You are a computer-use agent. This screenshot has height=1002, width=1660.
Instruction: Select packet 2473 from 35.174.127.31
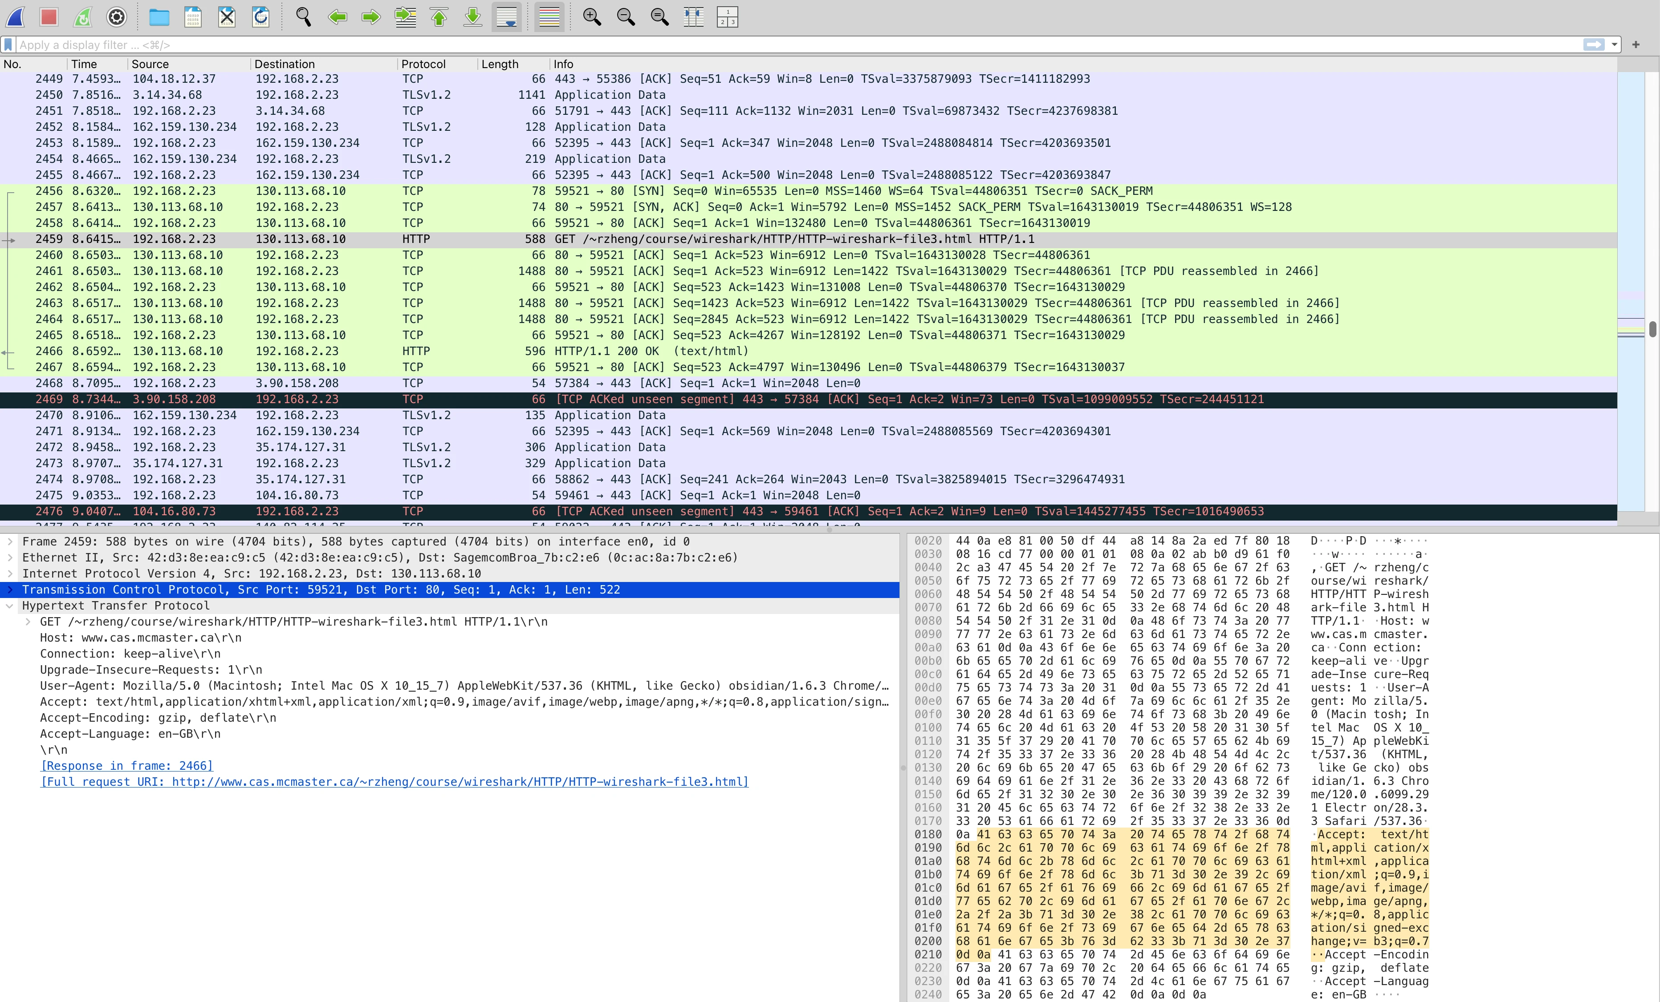click(x=809, y=463)
